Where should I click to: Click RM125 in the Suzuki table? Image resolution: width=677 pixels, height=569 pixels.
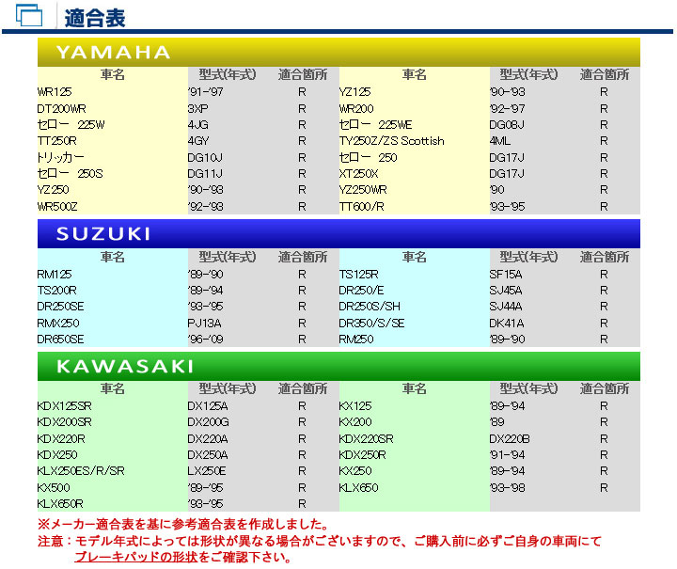(x=53, y=274)
